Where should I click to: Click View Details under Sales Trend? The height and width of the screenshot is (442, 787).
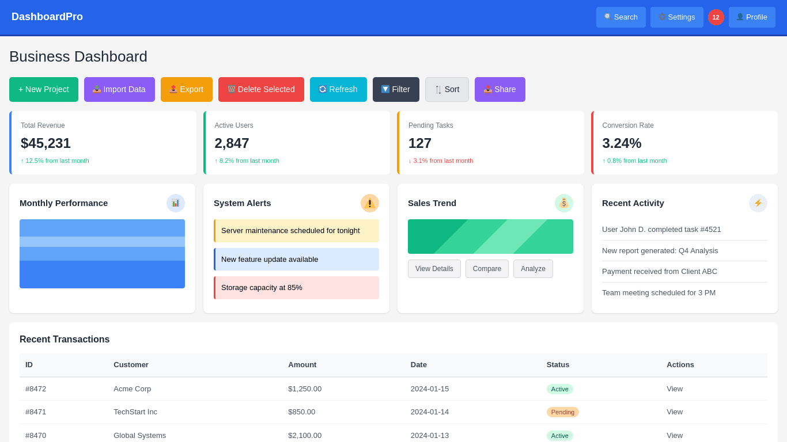pos(434,269)
